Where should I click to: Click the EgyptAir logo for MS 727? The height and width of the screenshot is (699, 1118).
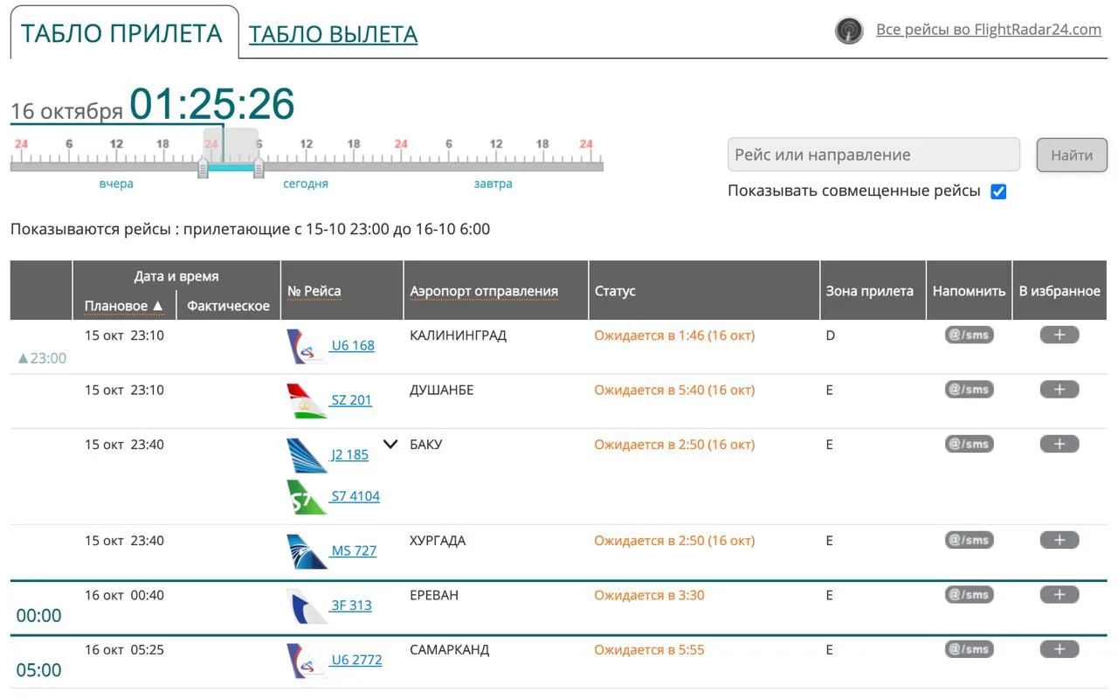(307, 551)
